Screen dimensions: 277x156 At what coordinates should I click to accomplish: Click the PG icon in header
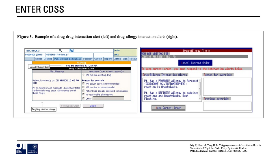(71, 50)
